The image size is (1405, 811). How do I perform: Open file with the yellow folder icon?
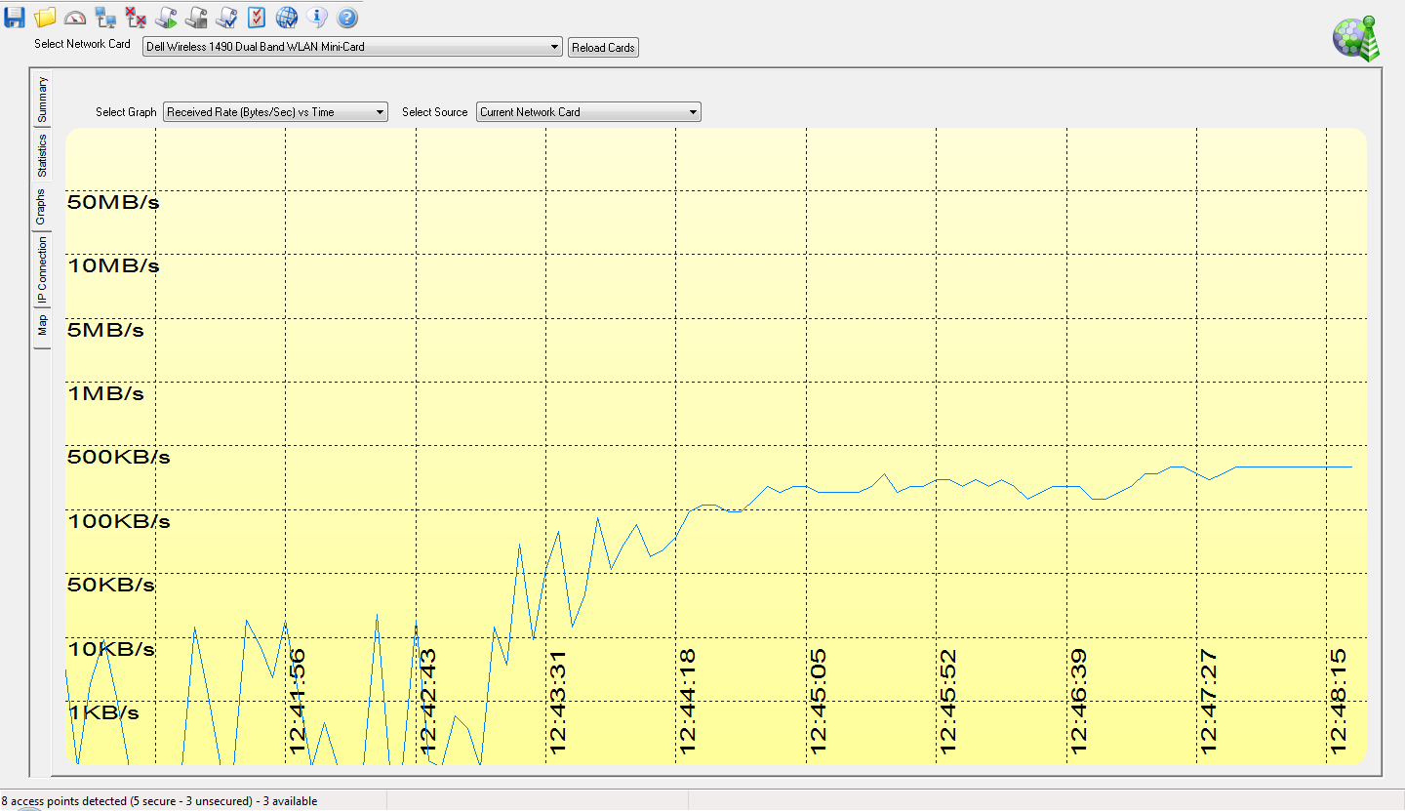(x=45, y=17)
